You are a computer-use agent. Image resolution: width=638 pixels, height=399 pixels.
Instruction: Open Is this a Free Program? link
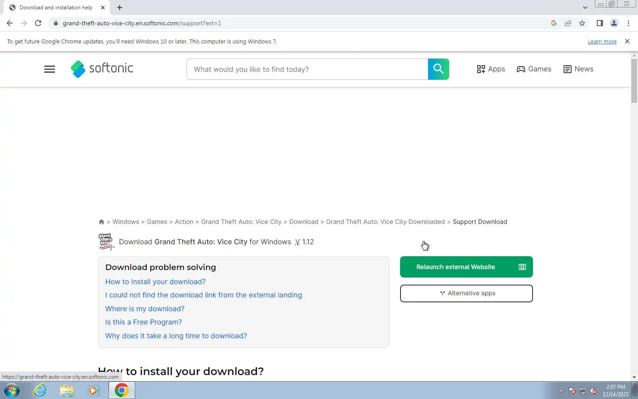click(144, 322)
